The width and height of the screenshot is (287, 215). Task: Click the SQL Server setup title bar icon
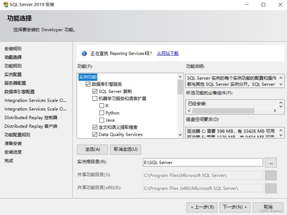[6, 4]
